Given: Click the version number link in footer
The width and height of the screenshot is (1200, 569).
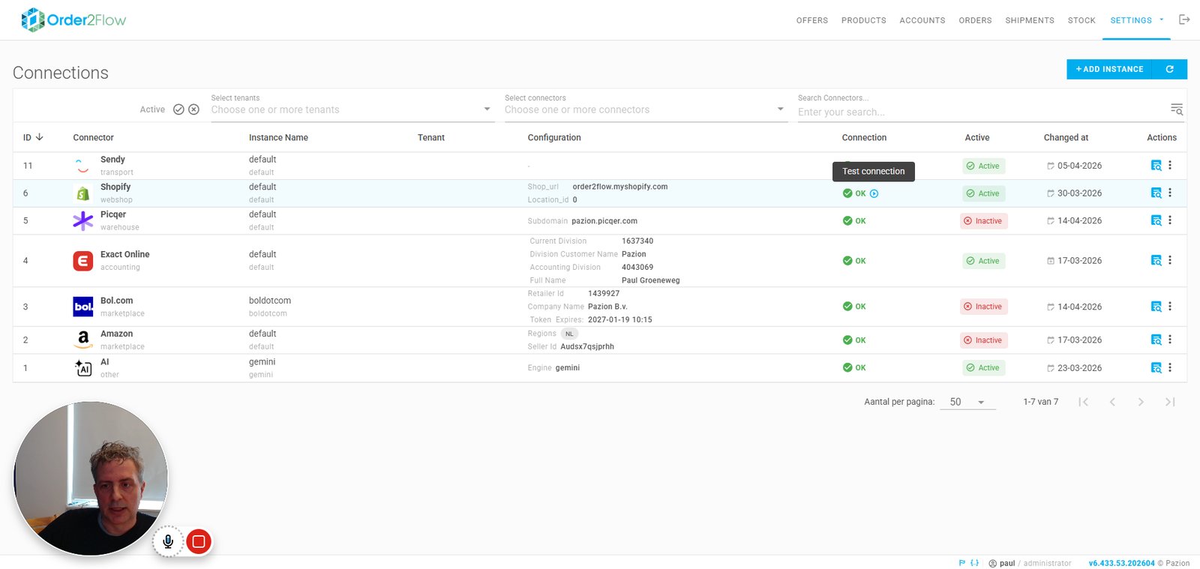Looking at the screenshot, I should pyautogui.click(x=1121, y=563).
